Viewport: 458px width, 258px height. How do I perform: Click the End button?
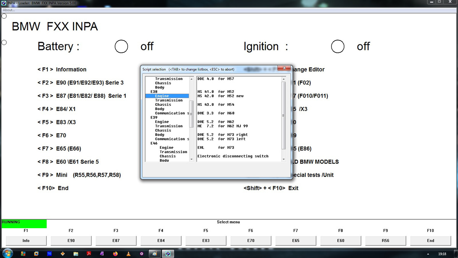tap(431, 240)
